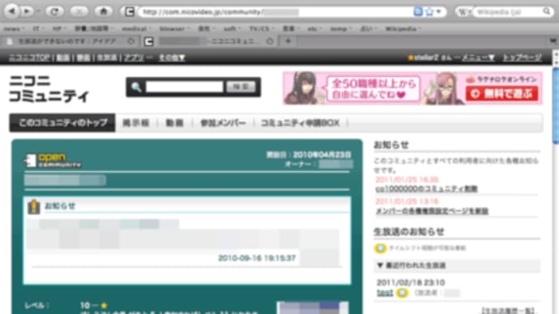Focus the community search text field
The width and height of the screenshot is (559, 314).
point(185,87)
